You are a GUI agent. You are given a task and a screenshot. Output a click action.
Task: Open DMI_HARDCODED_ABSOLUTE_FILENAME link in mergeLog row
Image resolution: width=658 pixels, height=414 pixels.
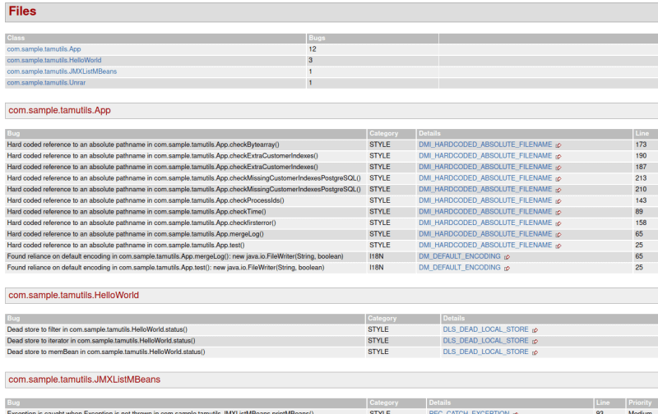[x=485, y=234]
